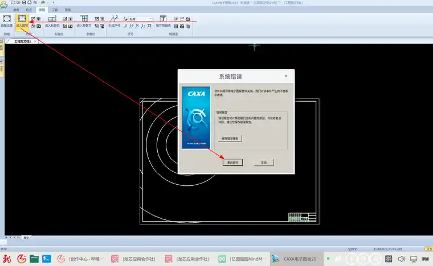Image resolution: width=433 pixels, height=266 pixels.
Task: Switch to the 常用 ribbon tab
Action: tap(17, 10)
